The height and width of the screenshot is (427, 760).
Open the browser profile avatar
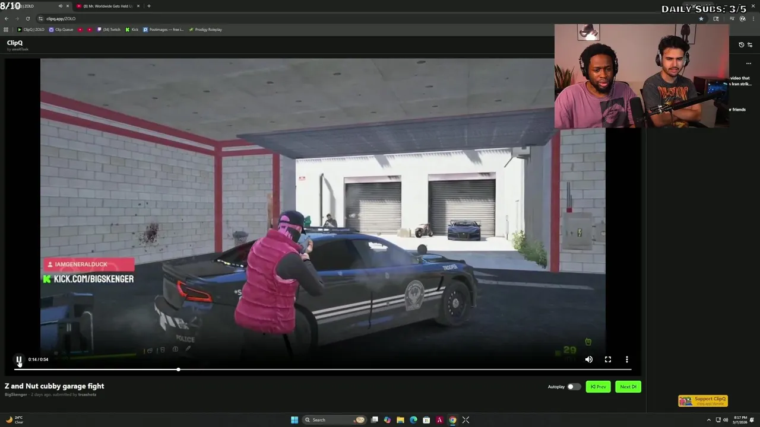pyautogui.click(x=743, y=18)
